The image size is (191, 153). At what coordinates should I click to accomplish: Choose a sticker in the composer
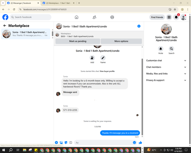click(66, 143)
